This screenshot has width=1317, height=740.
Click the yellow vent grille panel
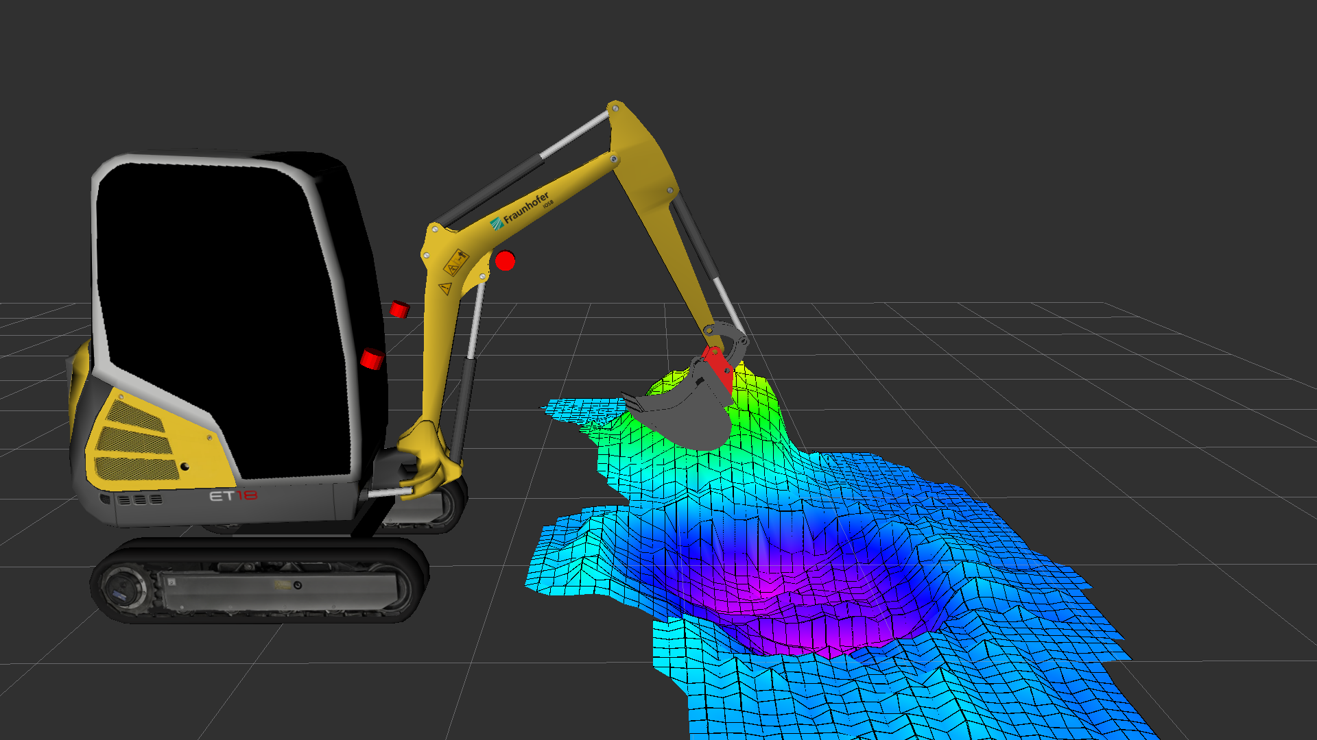(134, 441)
